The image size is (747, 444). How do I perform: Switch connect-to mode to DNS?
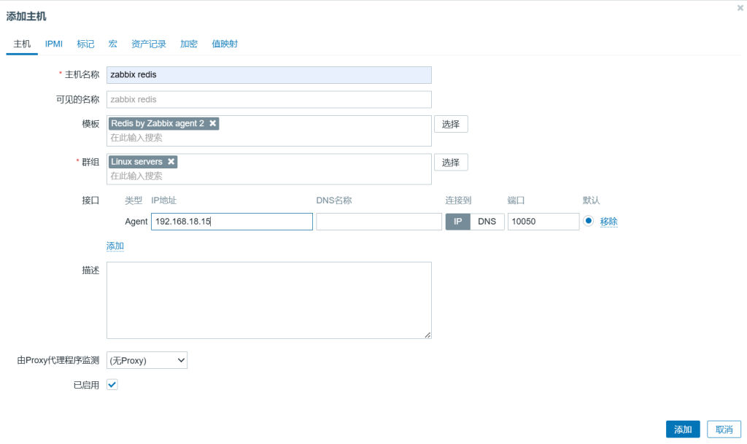click(x=487, y=222)
